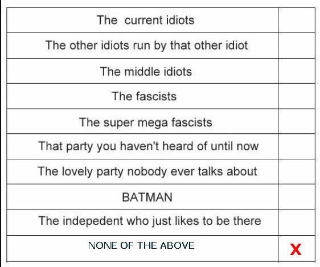320x267 pixels.
Task: Select "The indepedent who just likes to be there"
Action: (x=150, y=221)
